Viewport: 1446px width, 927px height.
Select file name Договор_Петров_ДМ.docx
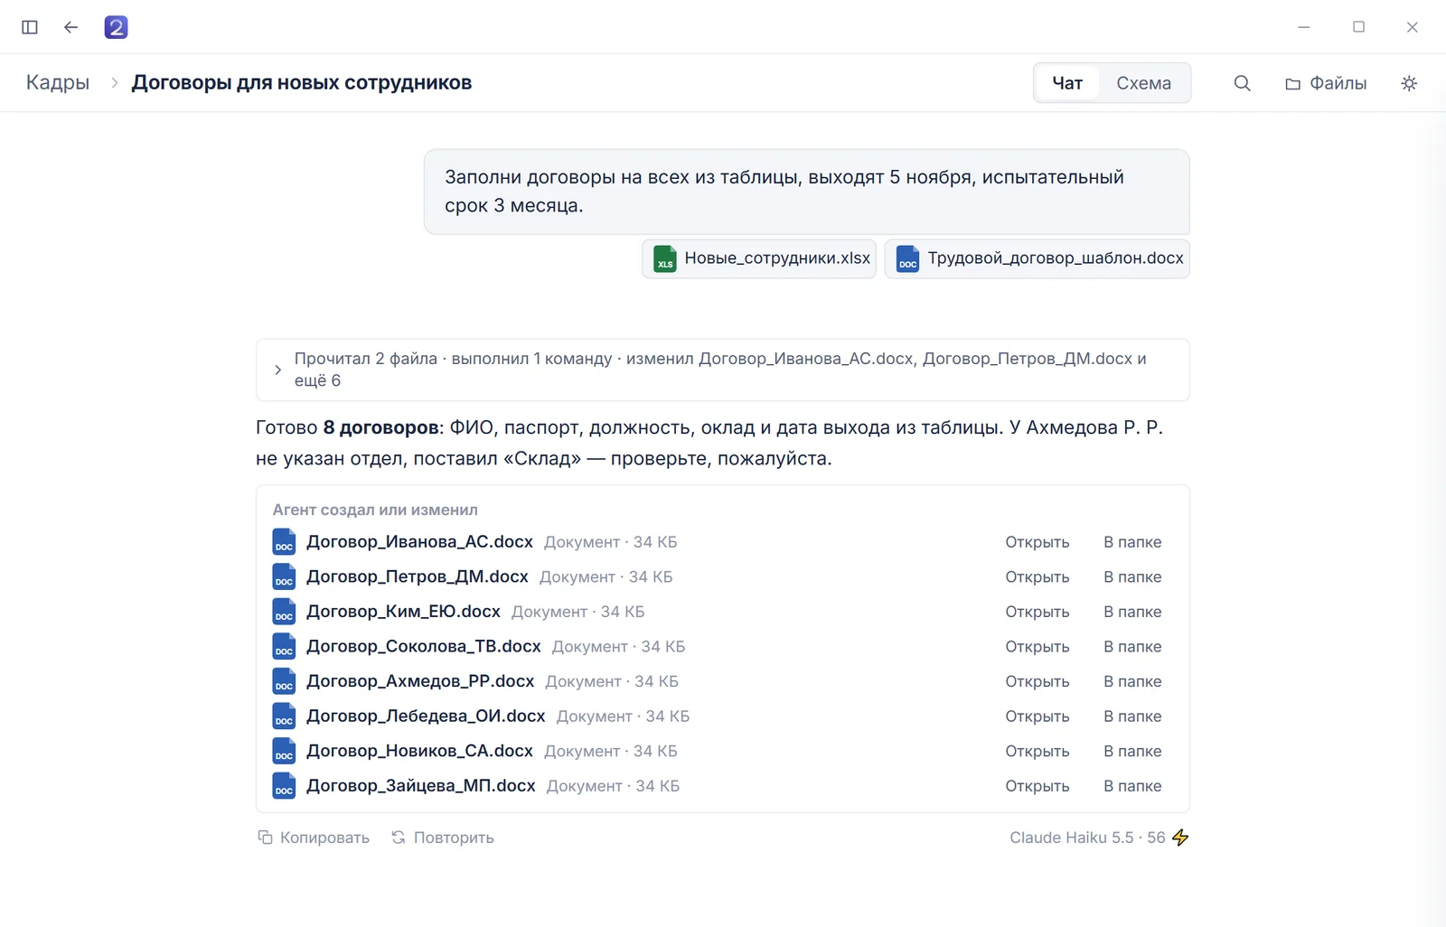click(x=418, y=576)
